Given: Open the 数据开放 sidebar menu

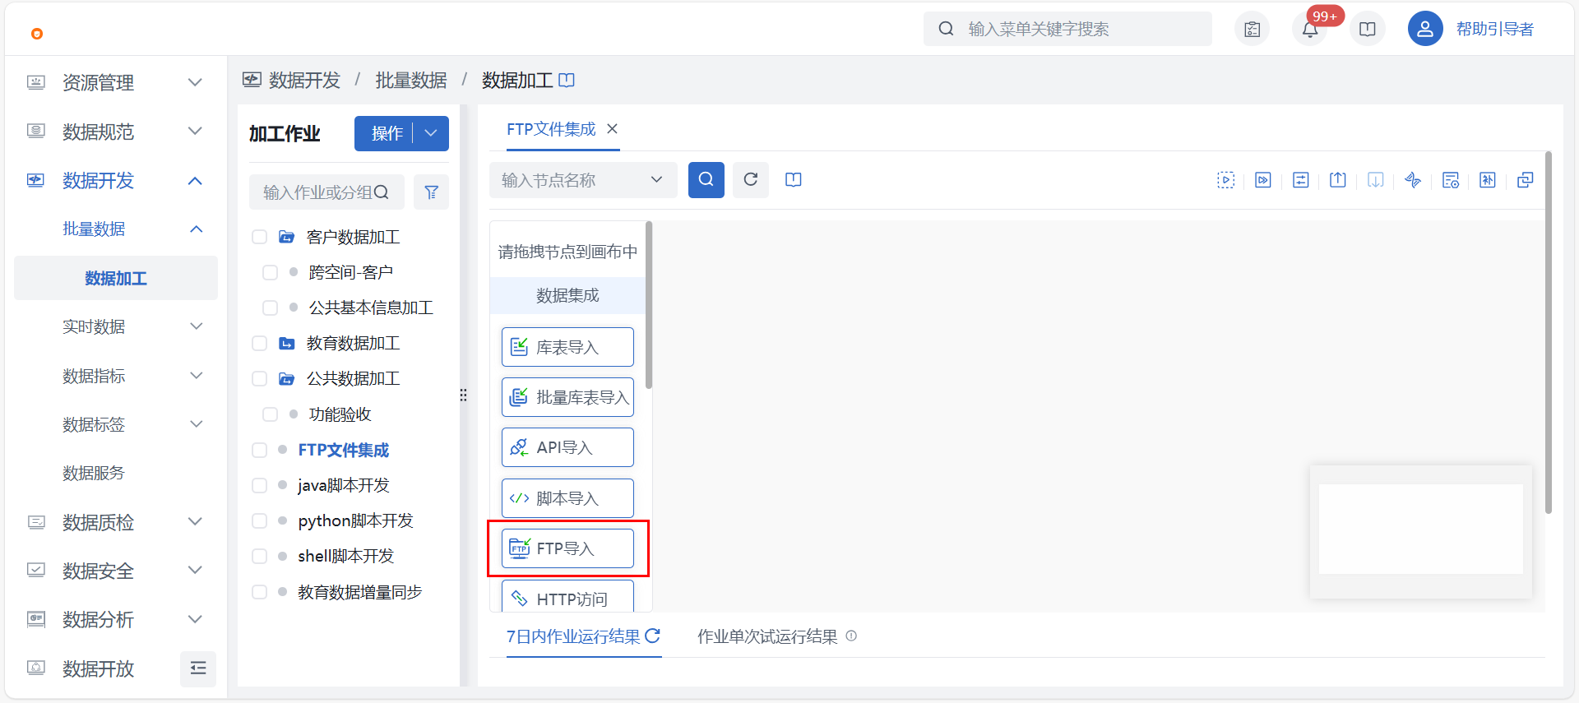Looking at the screenshot, I should click(x=97, y=668).
